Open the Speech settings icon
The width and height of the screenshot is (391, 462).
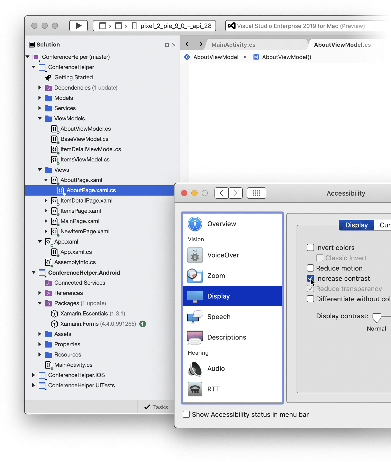[x=195, y=317]
